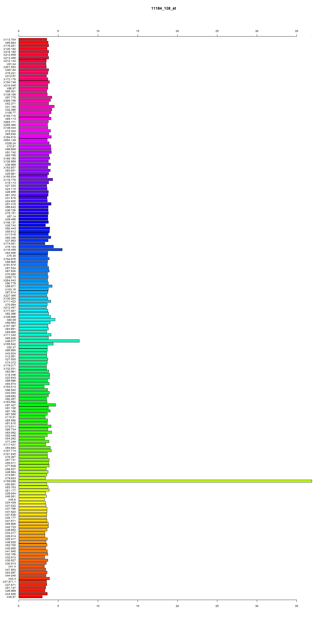
Task: Click the 'X46.8' row label
Action: 12,499
